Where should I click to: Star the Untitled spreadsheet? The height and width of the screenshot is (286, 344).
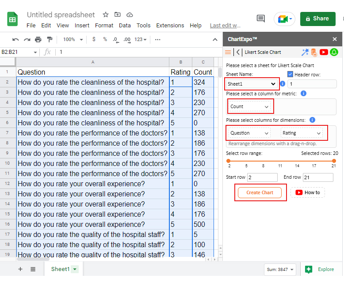pyautogui.click(x=106, y=15)
